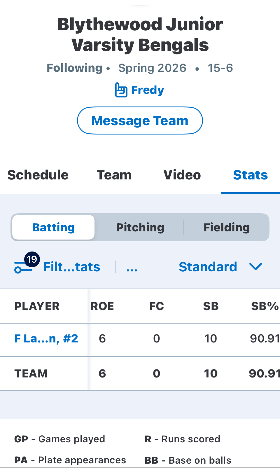280x468 pixels.
Task: Expand the Standard stats dropdown chevron
Action: coord(256,266)
